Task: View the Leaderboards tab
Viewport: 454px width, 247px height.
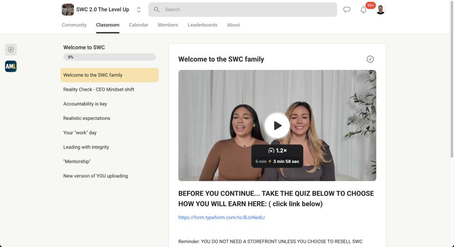Action: (202, 25)
